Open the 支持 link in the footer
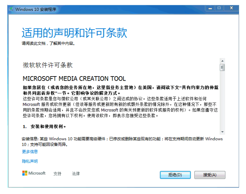Image resolution: width=246 pixels, height=194 pixels. coord(57,173)
